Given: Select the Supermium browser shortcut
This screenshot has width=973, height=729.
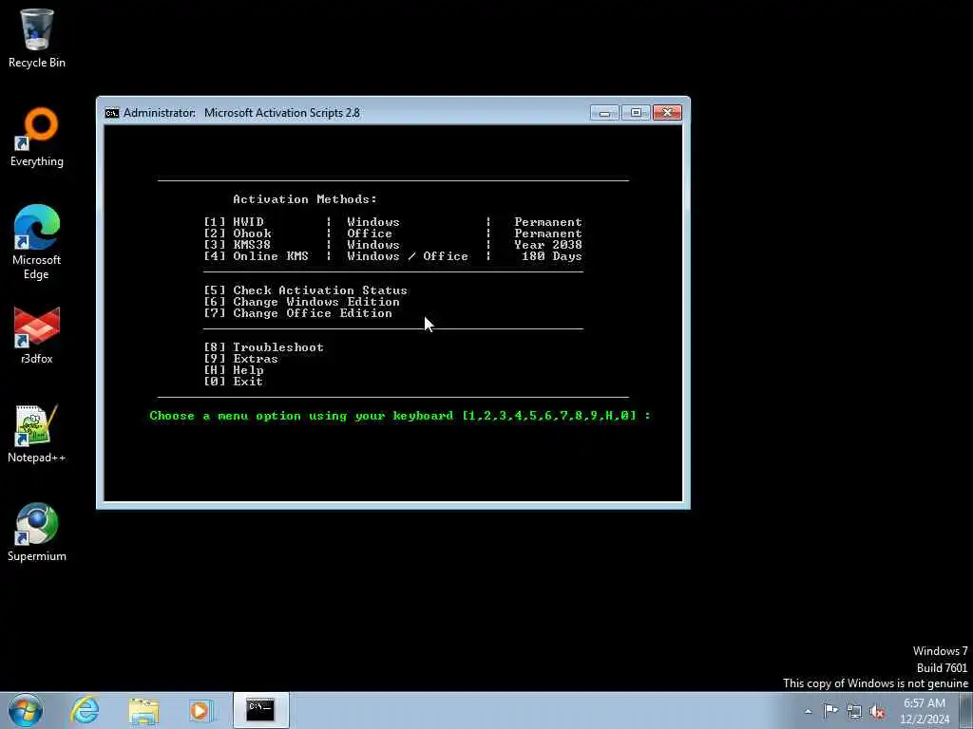Looking at the screenshot, I should coord(37,532).
